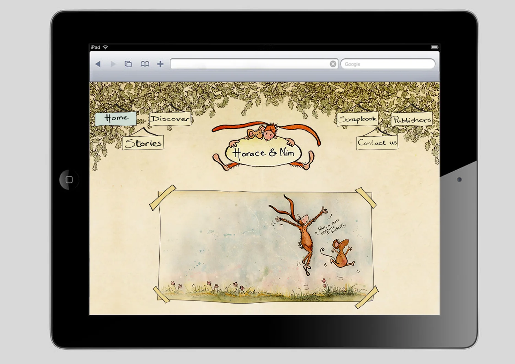Click the 'Nim, a most elegant butterfly' caption

(331, 227)
